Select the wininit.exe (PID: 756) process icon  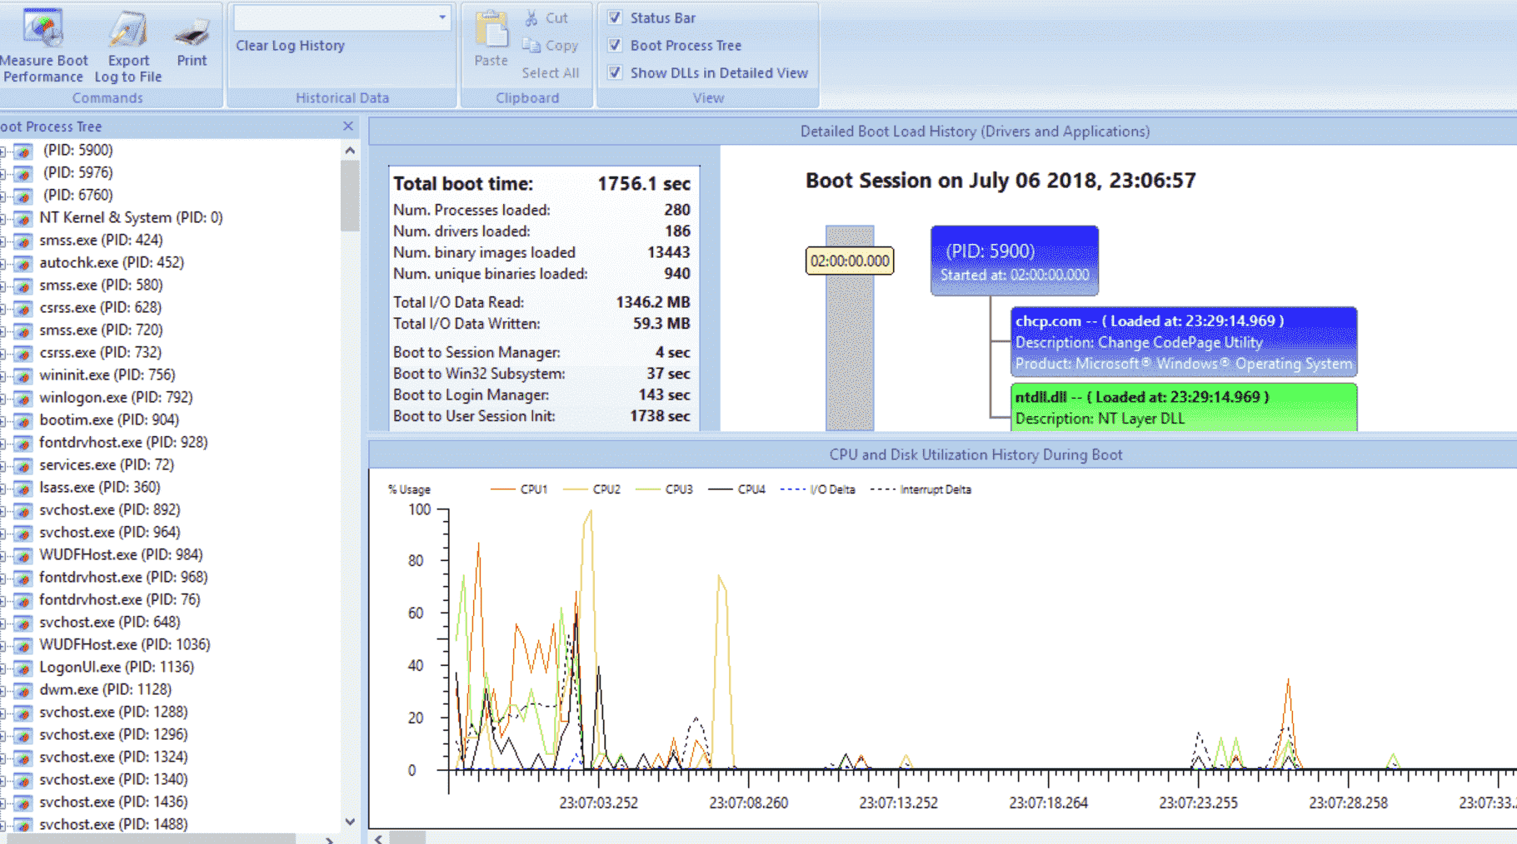click(x=23, y=375)
